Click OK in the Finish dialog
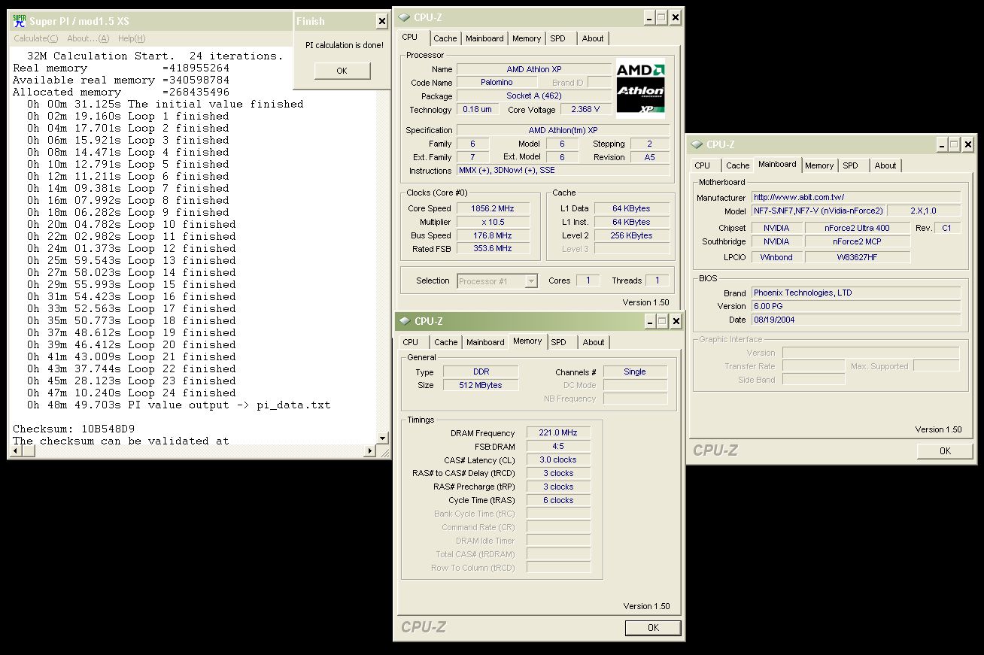984x655 pixels. point(342,71)
